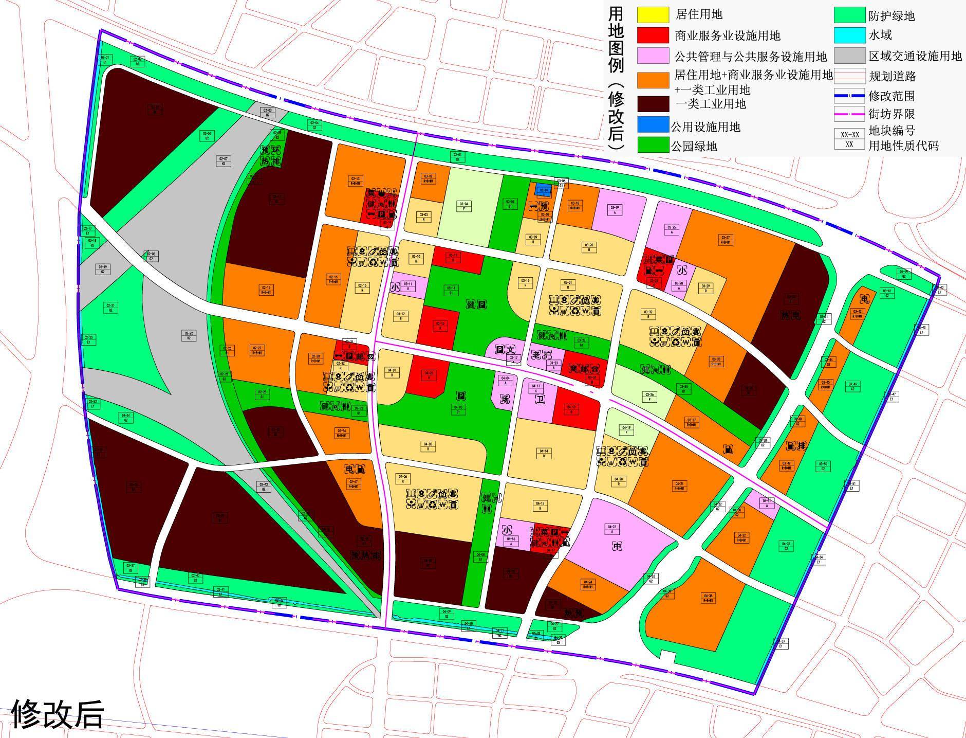This screenshot has height=738, width=966.
Task: Click the 文 culture icon near parcel 03-17
Action: click(x=511, y=350)
